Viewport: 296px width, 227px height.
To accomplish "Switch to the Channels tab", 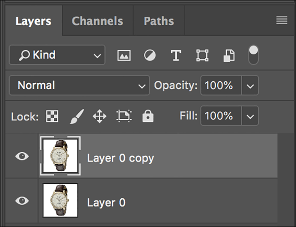I will (97, 21).
